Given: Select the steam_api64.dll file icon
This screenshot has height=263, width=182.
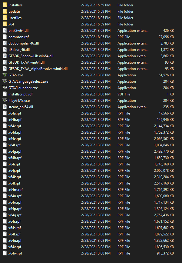Looking at the screenshot, I should point(5,107).
